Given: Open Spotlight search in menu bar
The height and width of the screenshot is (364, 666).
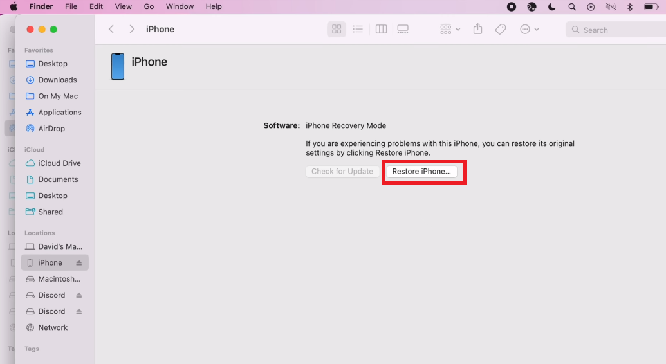Looking at the screenshot, I should point(572,6).
